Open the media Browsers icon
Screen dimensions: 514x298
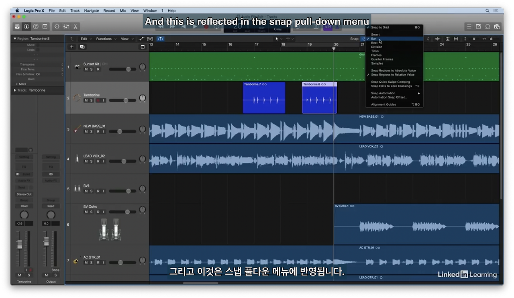click(x=497, y=27)
